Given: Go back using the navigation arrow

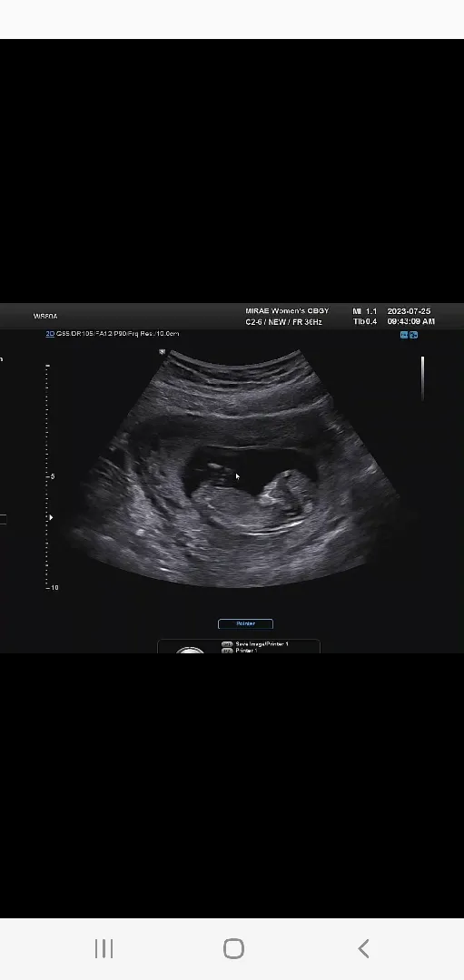Looking at the screenshot, I should [363, 948].
